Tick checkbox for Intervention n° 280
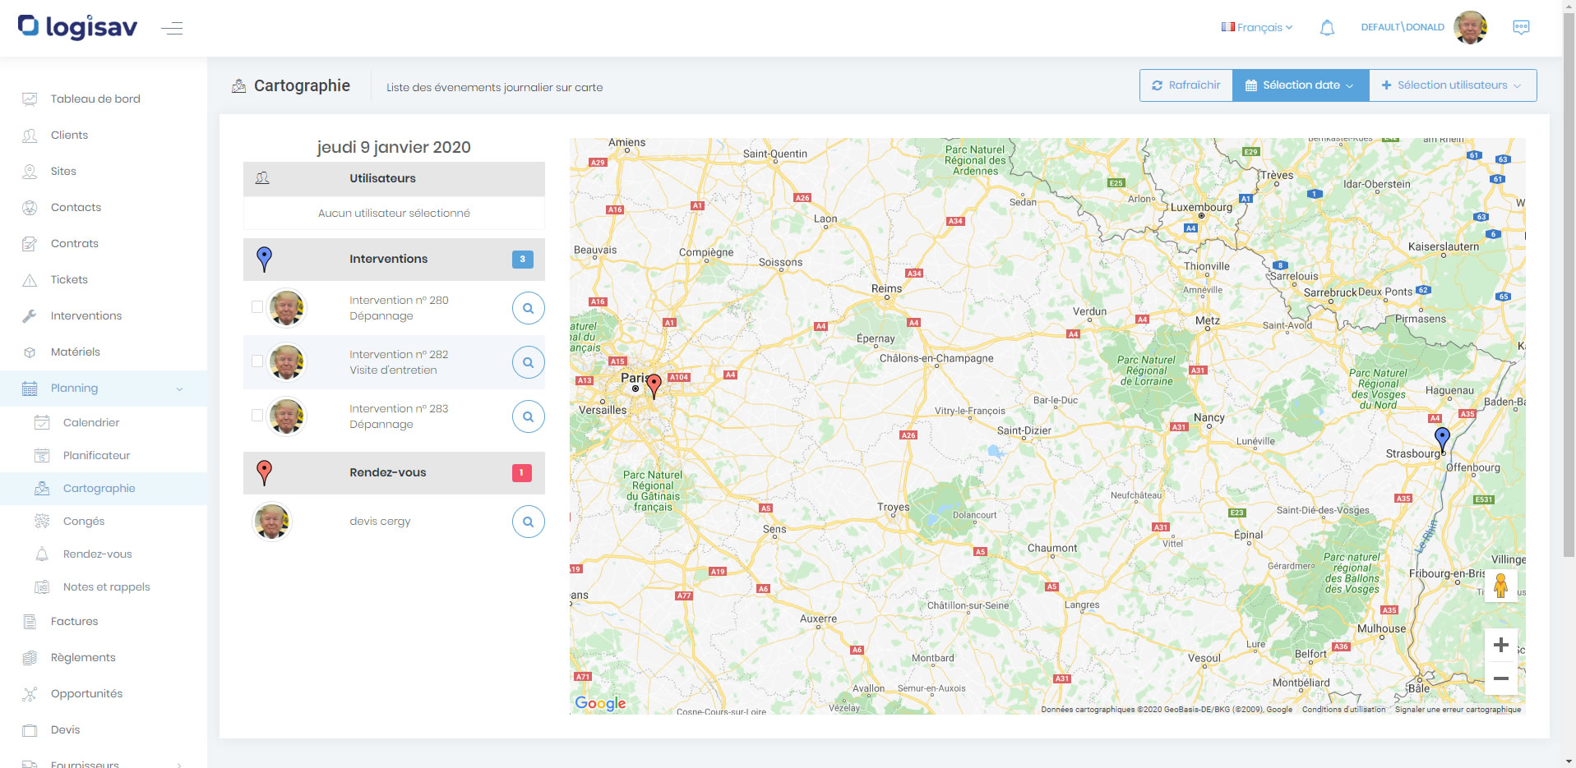1576x768 pixels. tap(257, 306)
